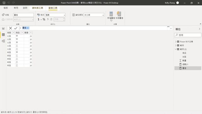Click the 數量 column header text
The width and height of the screenshot is (202, 114).
26,33
